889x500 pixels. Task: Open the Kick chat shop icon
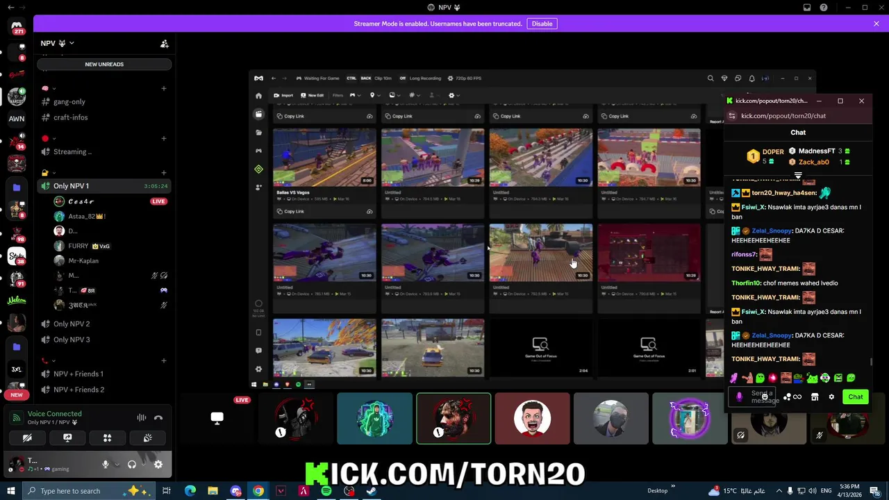point(815,397)
